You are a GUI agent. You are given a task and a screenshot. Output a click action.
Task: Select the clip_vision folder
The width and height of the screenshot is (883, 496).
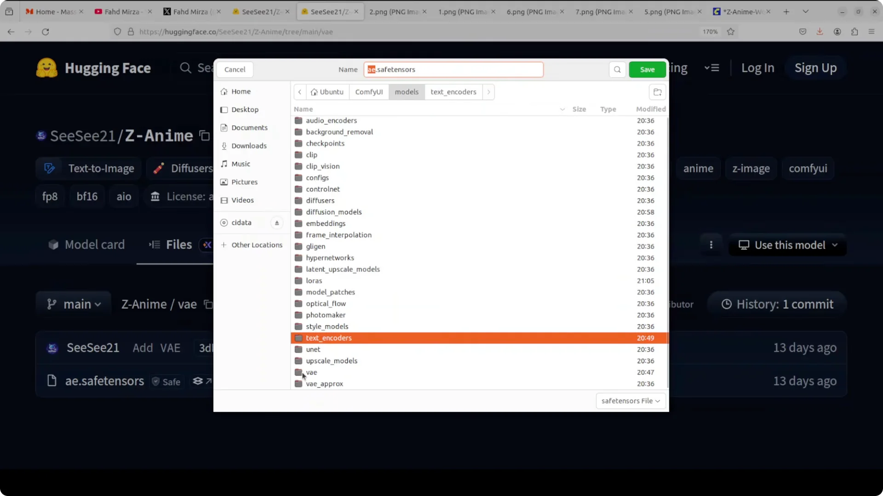click(479, 166)
